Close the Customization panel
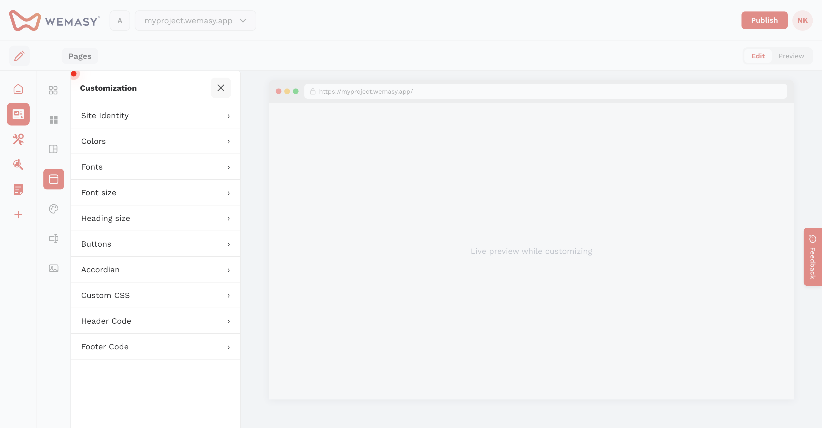The height and width of the screenshot is (428, 822). (x=221, y=88)
